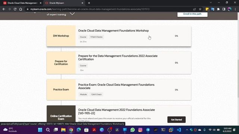Open Wi-Fi network tray icon
Screen dimensions: 239x134
point(210,130)
